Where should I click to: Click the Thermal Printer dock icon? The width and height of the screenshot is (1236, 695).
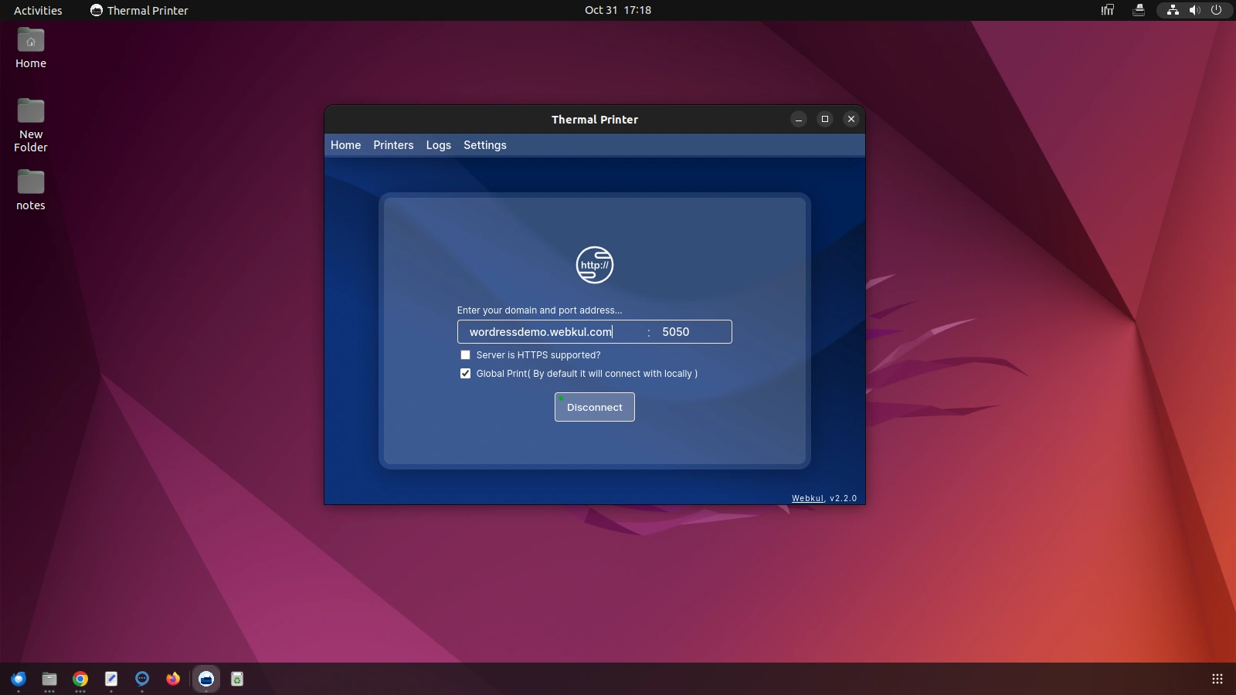[x=205, y=679]
